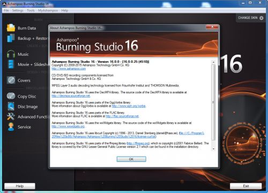This screenshot has width=268, height=193.
Task: Open the decmpa.sourceforge.net link
Action: [x=71, y=96]
